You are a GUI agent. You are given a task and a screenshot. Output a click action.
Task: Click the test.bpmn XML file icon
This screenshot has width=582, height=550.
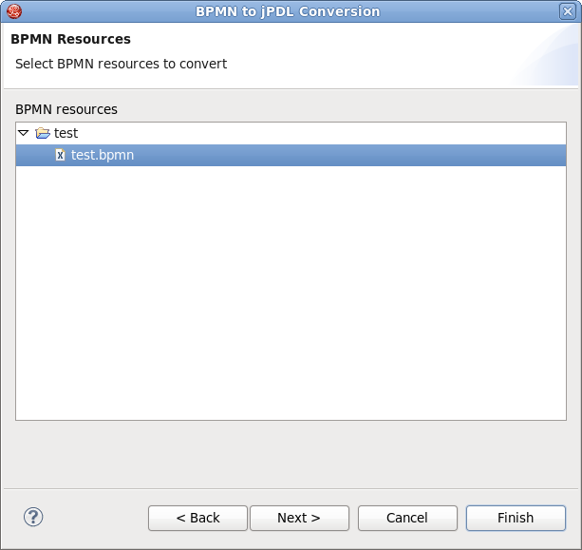pos(60,155)
